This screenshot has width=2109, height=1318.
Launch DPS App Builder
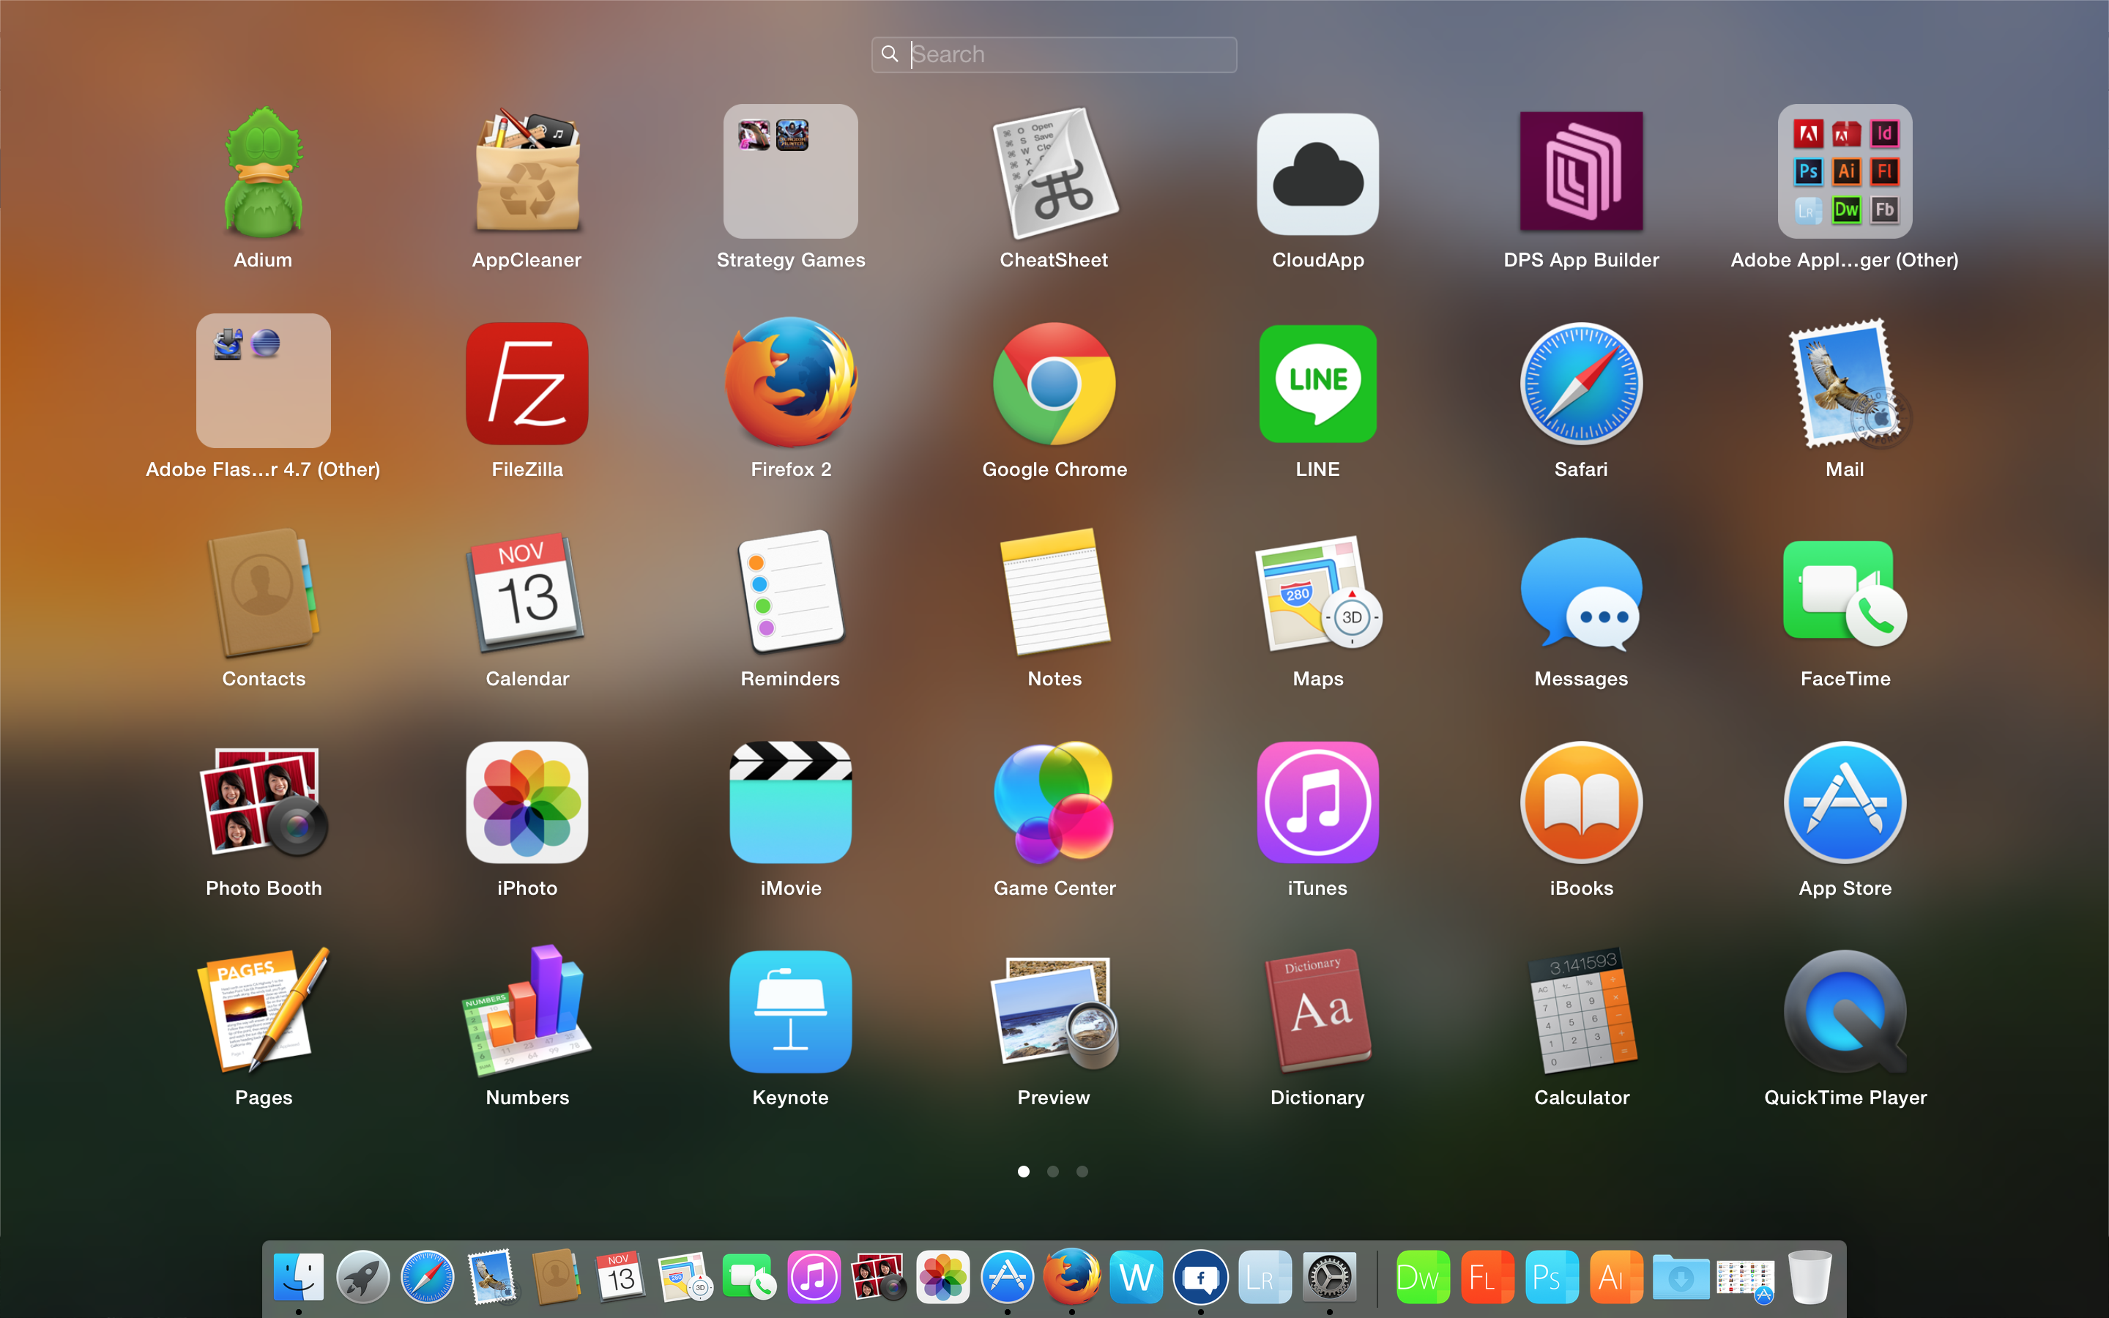click(x=1581, y=171)
